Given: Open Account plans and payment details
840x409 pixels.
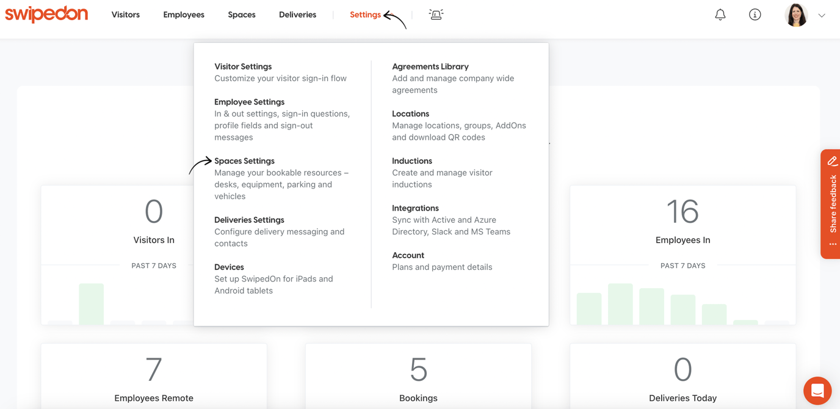Looking at the screenshot, I should (408, 255).
